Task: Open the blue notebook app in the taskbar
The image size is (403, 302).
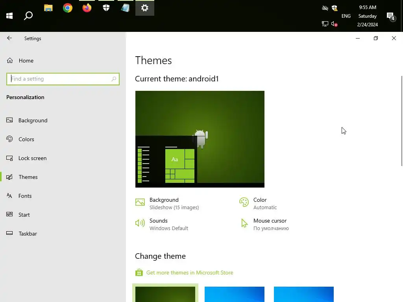Action: 125,8
